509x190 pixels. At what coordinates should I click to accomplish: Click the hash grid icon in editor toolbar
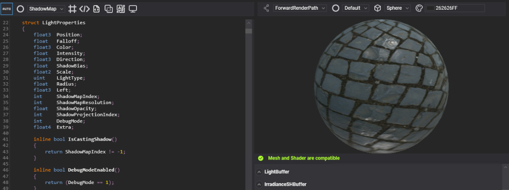73,8
